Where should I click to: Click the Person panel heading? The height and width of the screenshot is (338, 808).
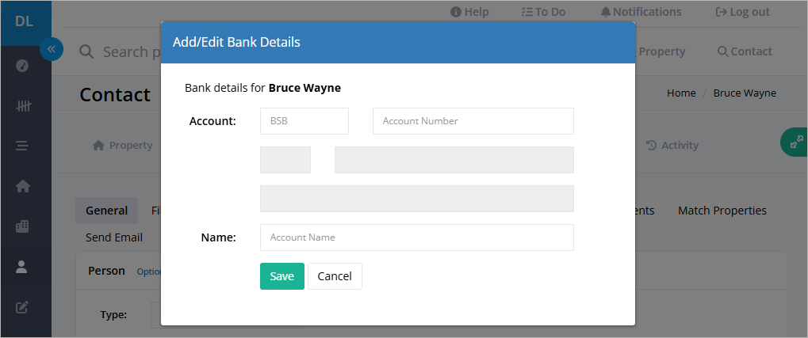pyautogui.click(x=107, y=271)
